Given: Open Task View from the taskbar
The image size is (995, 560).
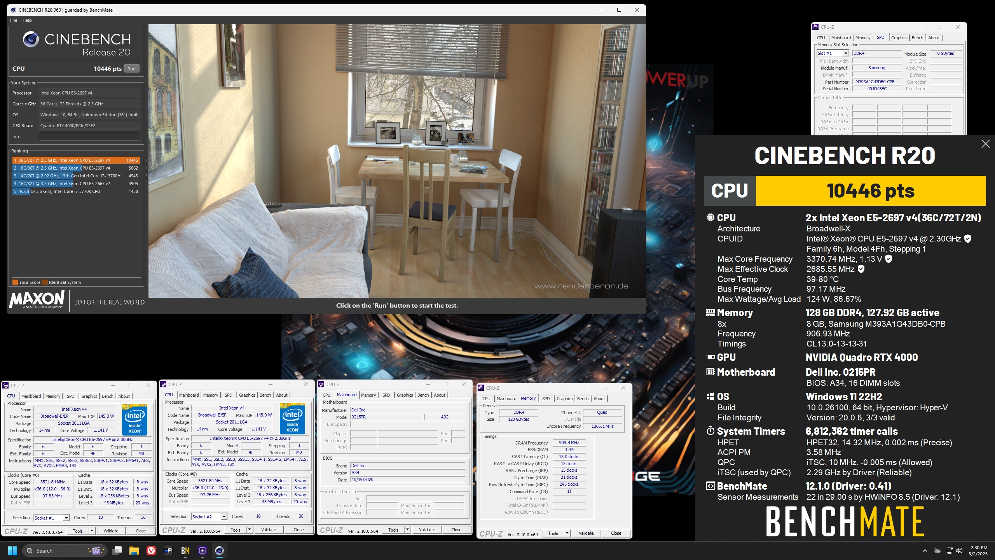Looking at the screenshot, I should pyautogui.click(x=117, y=551).
